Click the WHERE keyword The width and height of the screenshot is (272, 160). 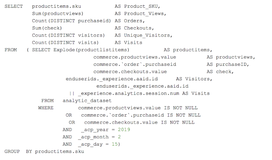pyautogui.click(x=45, y=108)
